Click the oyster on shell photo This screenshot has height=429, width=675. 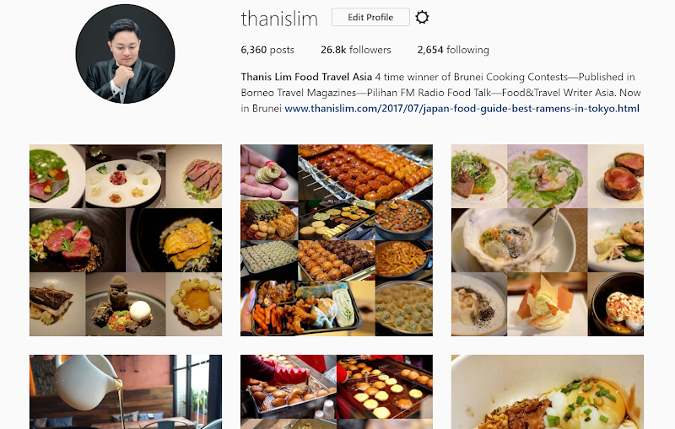[519, 240]
